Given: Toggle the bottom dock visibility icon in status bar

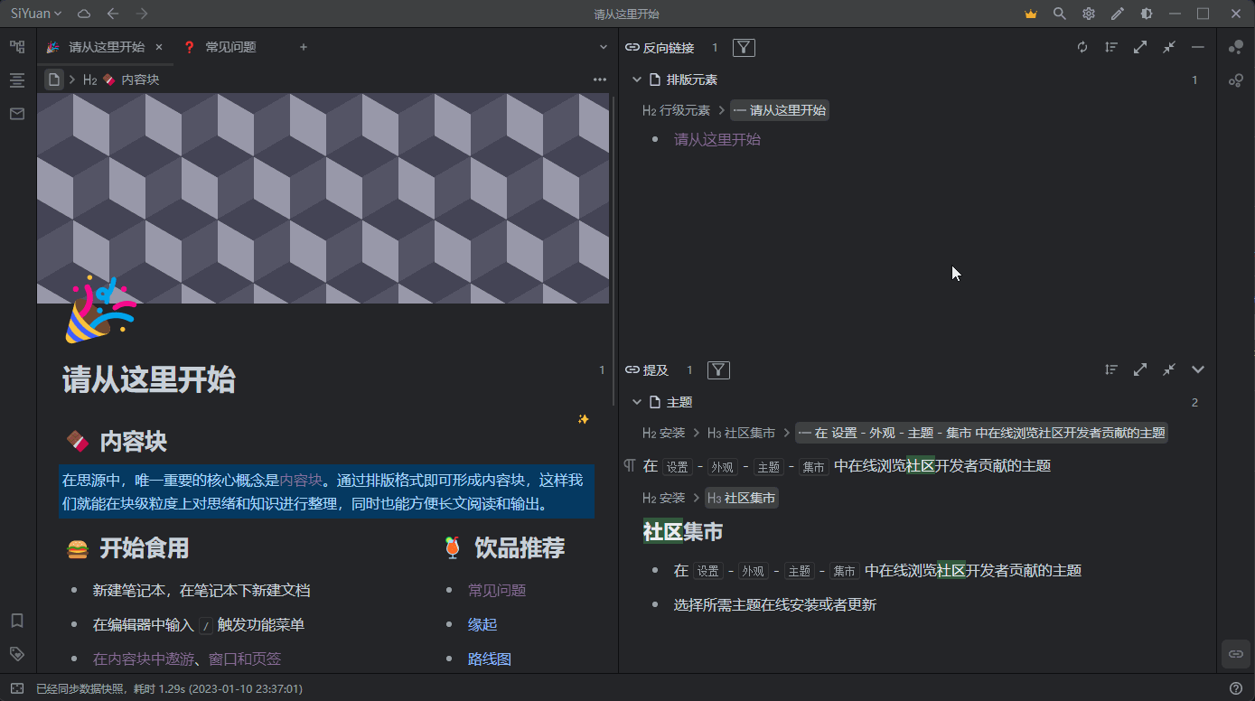Looking at the screenshot, I should click(17, 688).
